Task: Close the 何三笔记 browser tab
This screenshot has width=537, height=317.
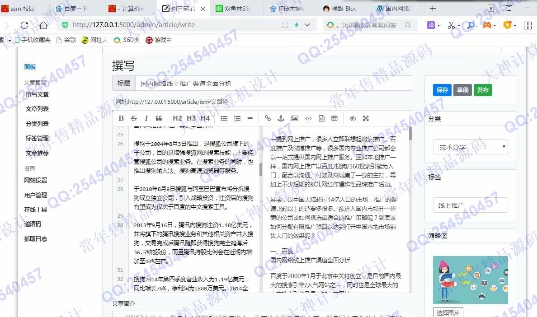Action: tap(203, 9)
